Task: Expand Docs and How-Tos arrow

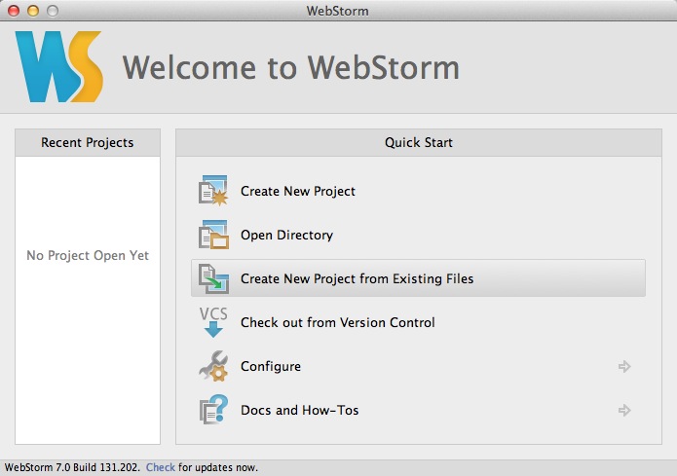Action: [x=624, y=410]
